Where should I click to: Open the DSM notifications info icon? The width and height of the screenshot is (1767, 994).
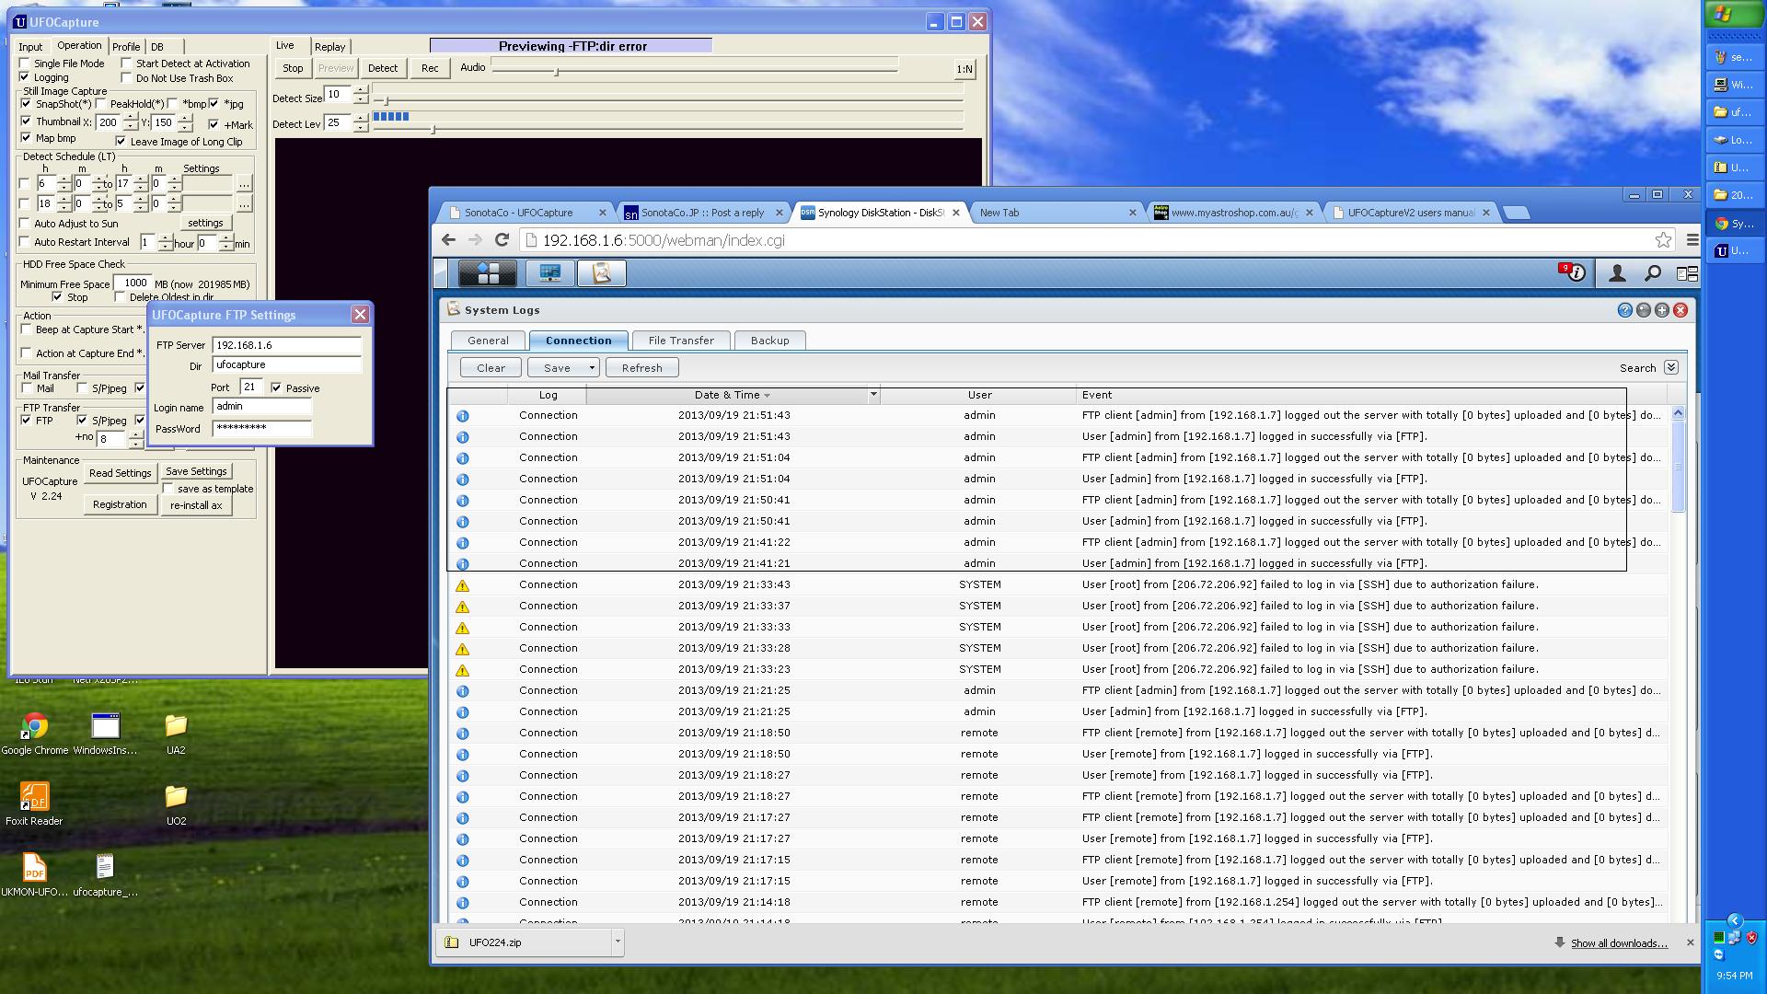point(1575,272)
